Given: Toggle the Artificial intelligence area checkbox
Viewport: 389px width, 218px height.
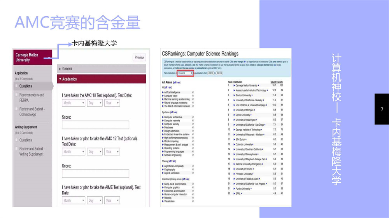Looking at the screenshot, I should coord(193,92).
